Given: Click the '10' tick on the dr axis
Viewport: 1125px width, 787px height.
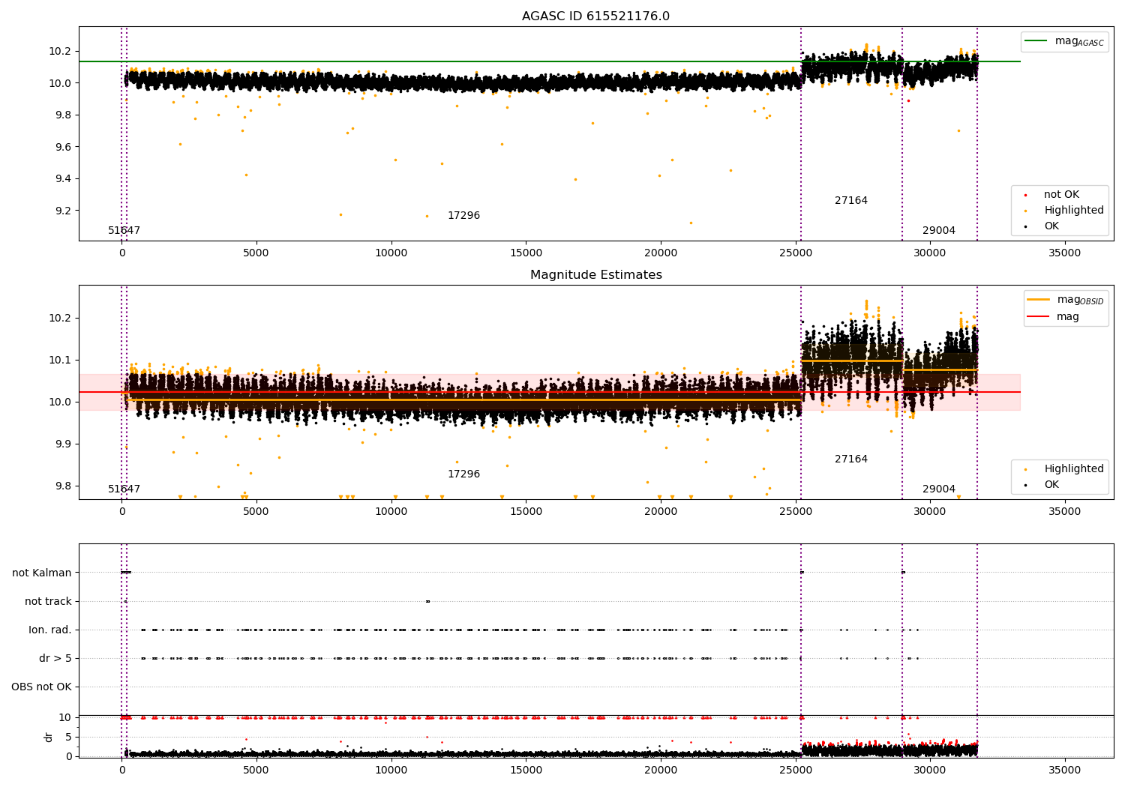Looking at the screenshot, I should pyautogui.click(x=65, y=718).
